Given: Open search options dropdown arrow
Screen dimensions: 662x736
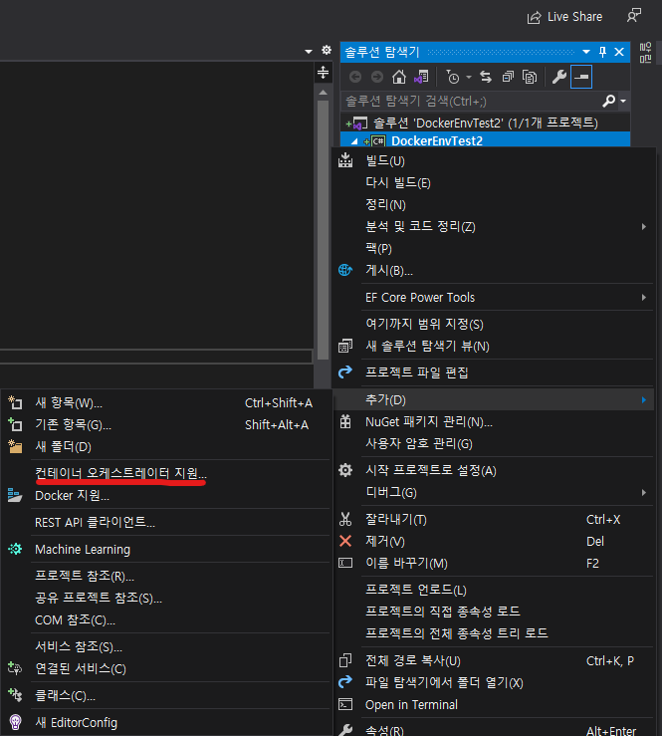Looking at the screenshot, I should click(x=623, y=101).
